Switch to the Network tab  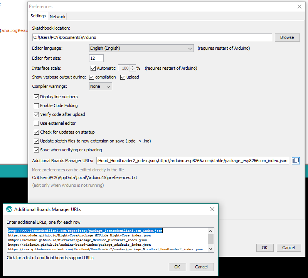[57, 17]
